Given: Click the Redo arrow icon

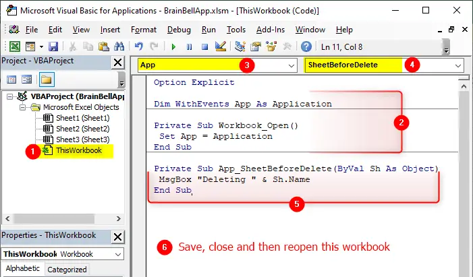Looking at the screenshot, I should (x=154, y=47).
